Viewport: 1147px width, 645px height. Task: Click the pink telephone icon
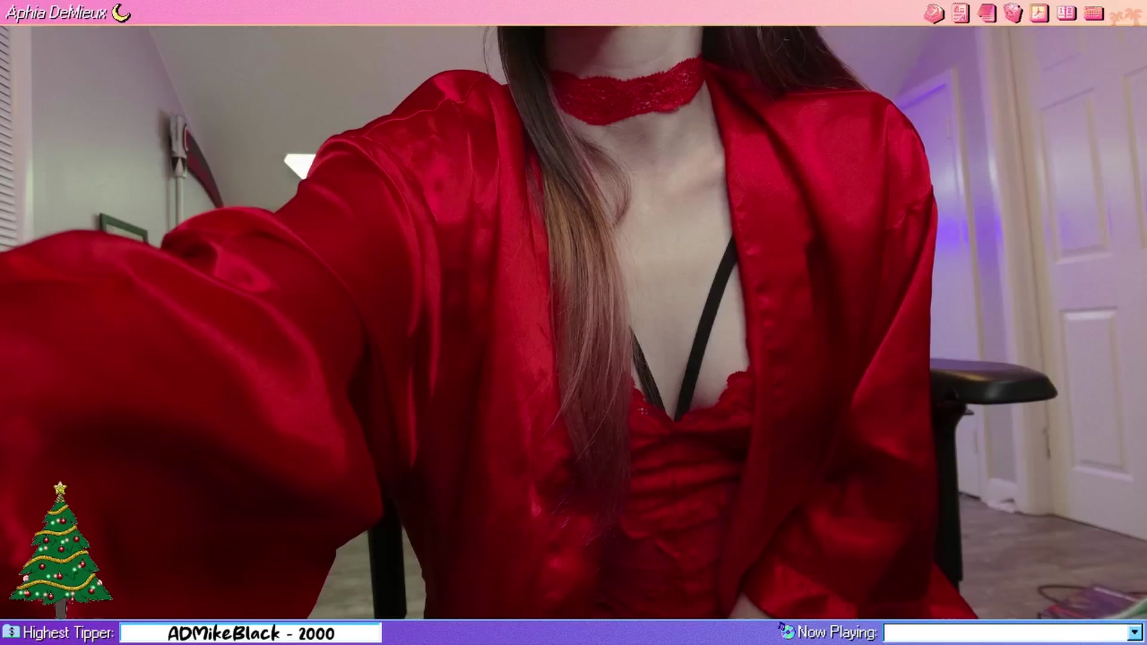tap(934, 13)
